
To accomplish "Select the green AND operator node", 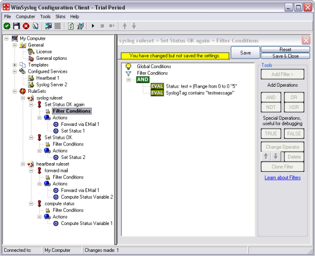I will (143, 79).
